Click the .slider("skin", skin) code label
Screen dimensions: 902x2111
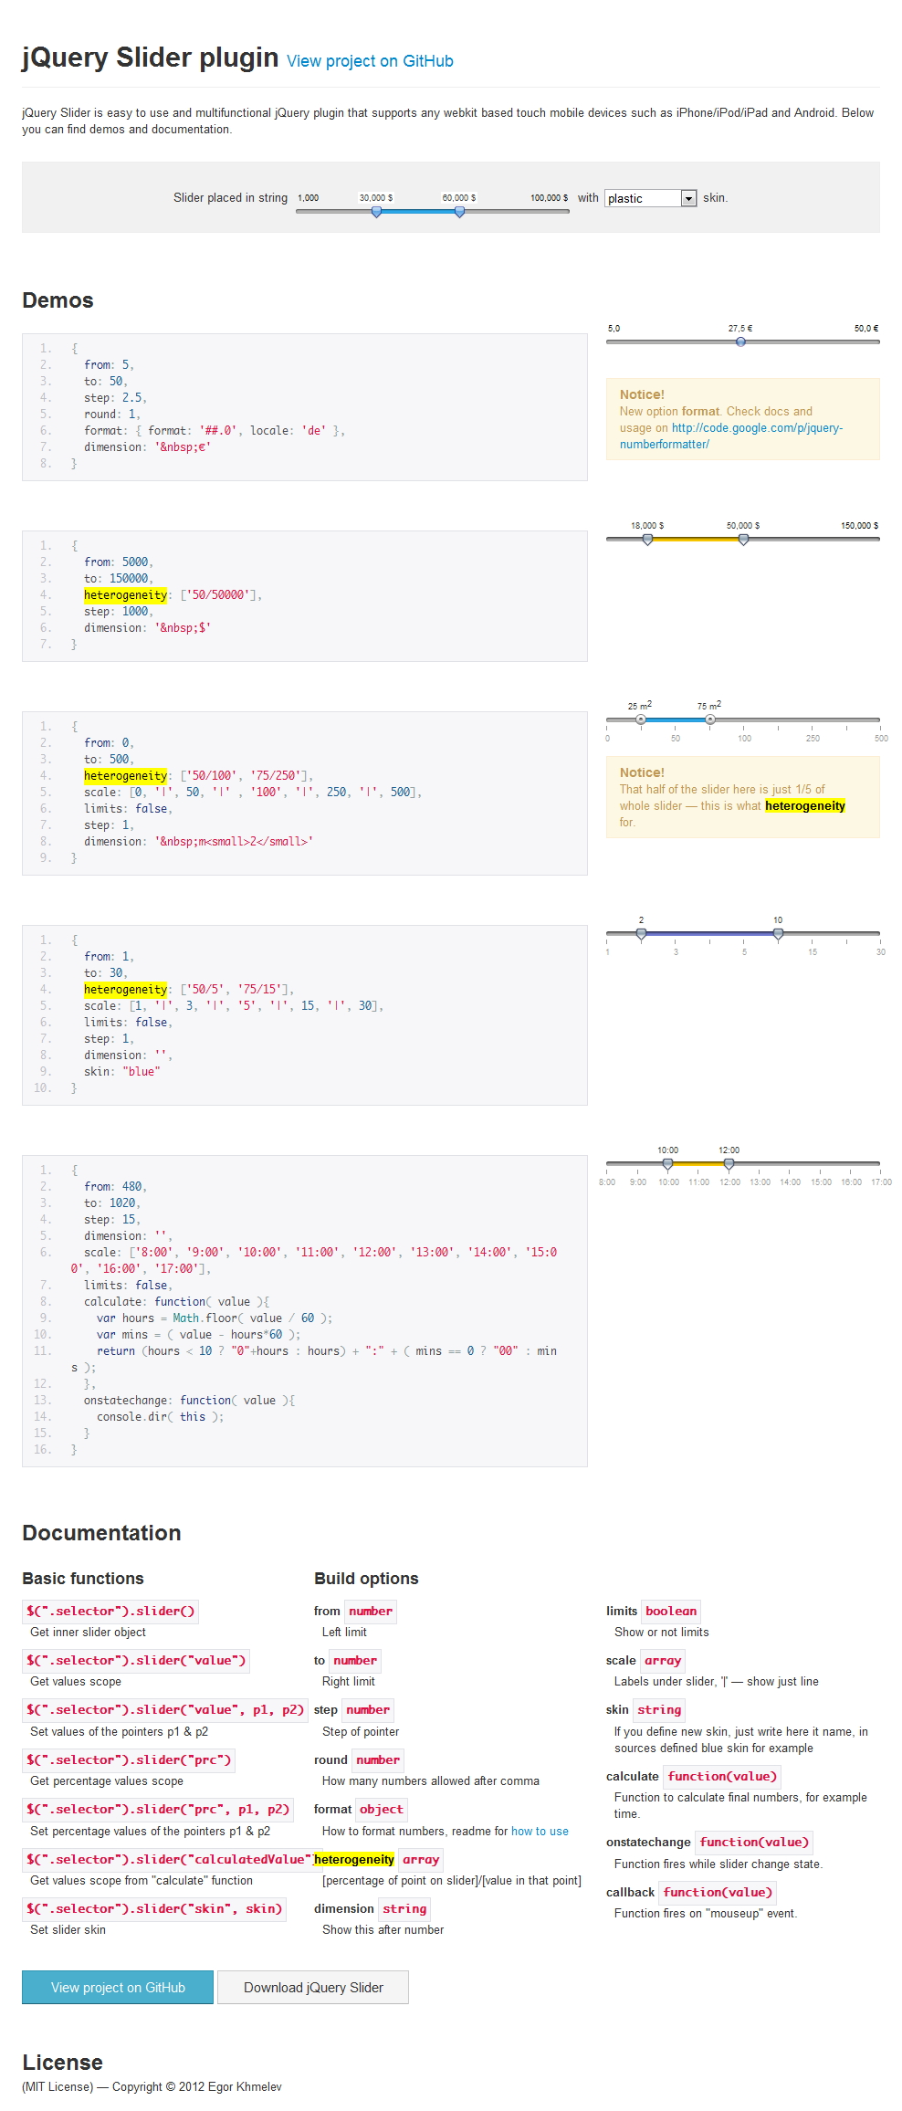[154, 1908]
